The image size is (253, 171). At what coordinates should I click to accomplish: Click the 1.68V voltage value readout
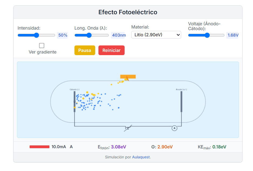(233, 35)
